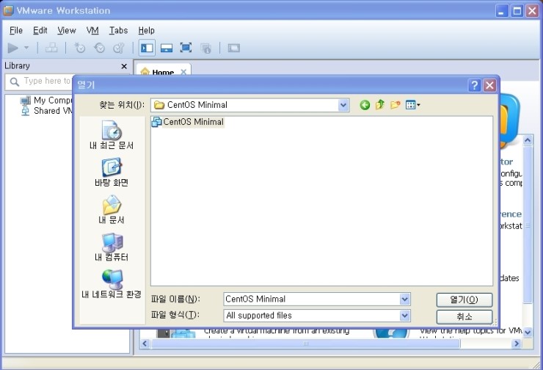Open the Tabs menu
The width and height of the screenshot is (543, 370).
pyautogui.click(x=118, y=30)
